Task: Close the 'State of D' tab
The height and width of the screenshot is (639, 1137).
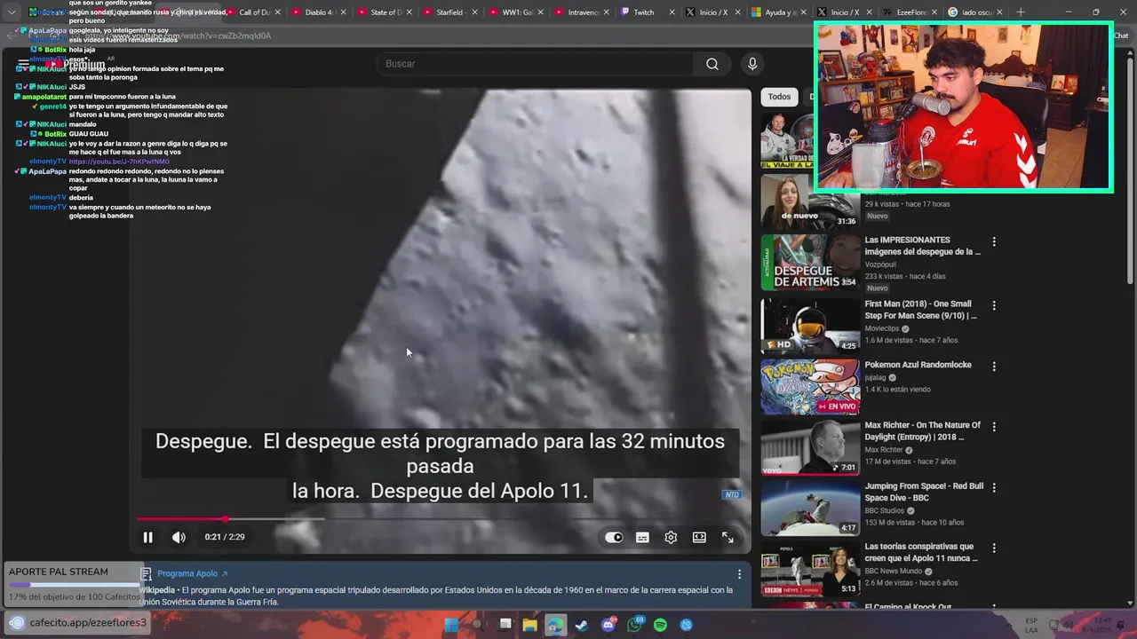Action: pyautogui.click(x=409, y=12)
